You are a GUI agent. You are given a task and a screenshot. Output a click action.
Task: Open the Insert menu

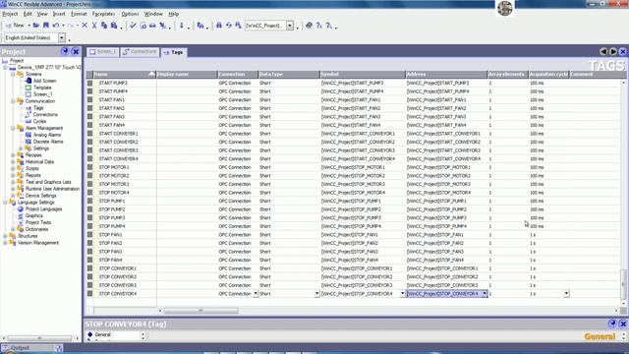(59, 14)
